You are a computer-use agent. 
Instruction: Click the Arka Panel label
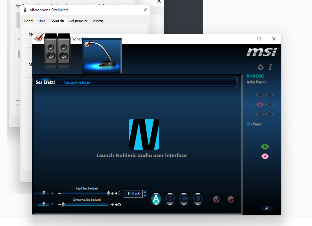pyautogui.click(x=256, y=82)
